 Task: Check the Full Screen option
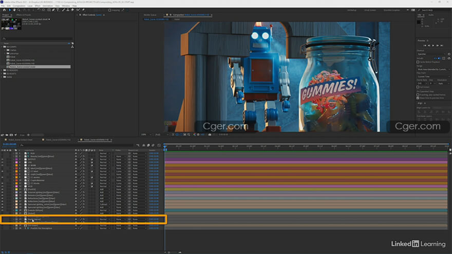pyautogui.click(x=418, y=87)
